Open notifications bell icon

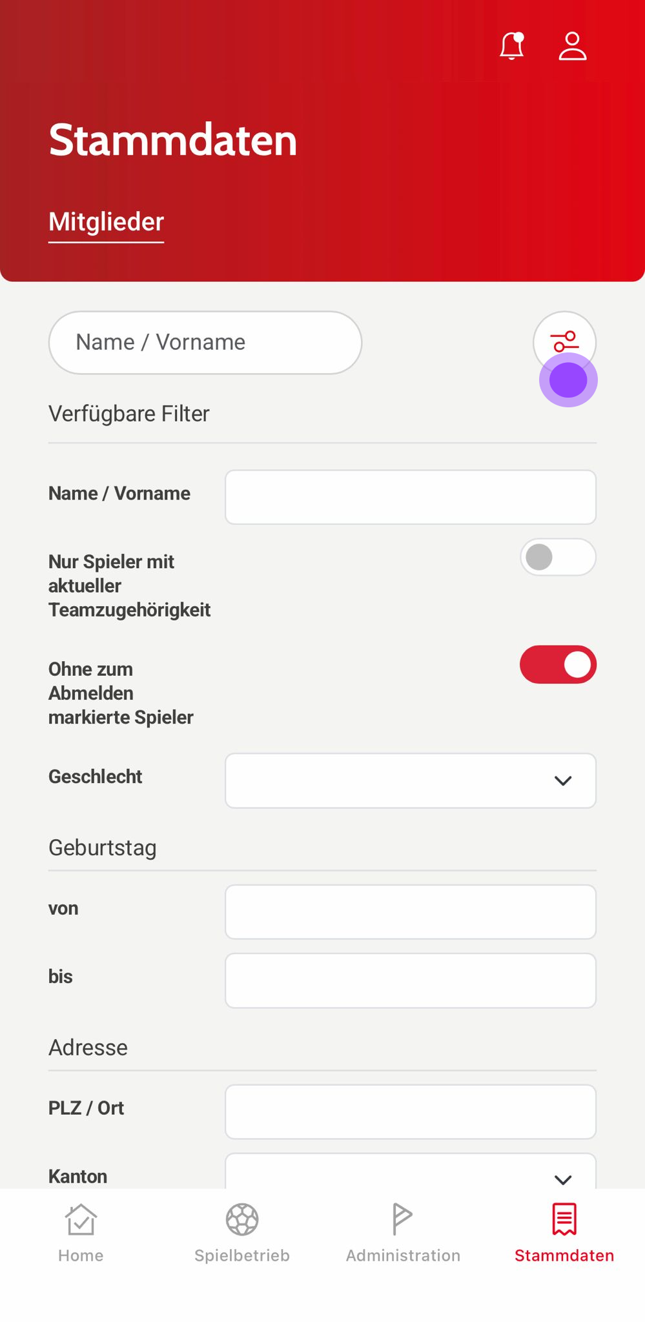pyautogui.click(x=511, y=46)
